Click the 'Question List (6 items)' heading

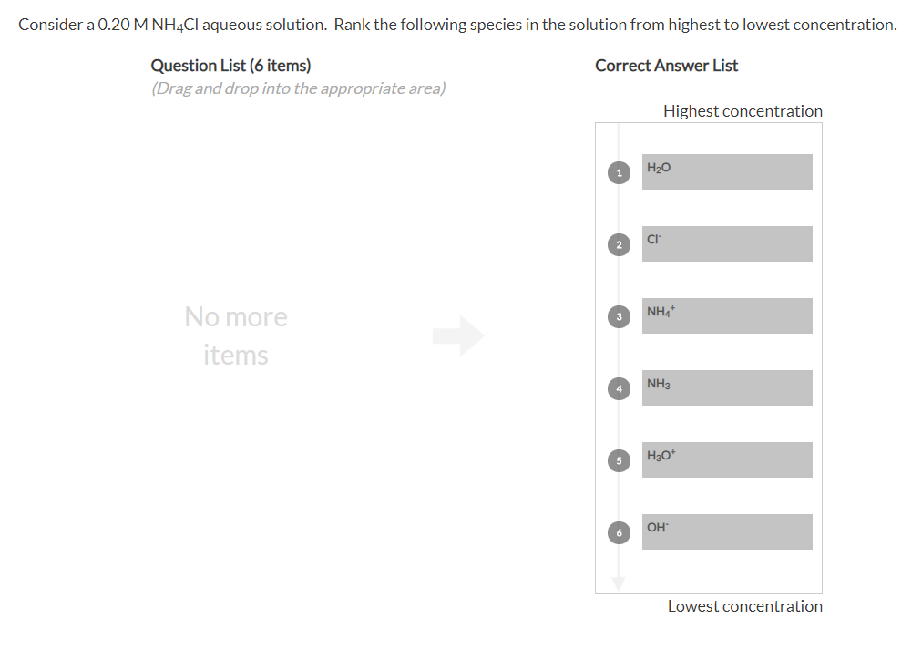point(230,66)
